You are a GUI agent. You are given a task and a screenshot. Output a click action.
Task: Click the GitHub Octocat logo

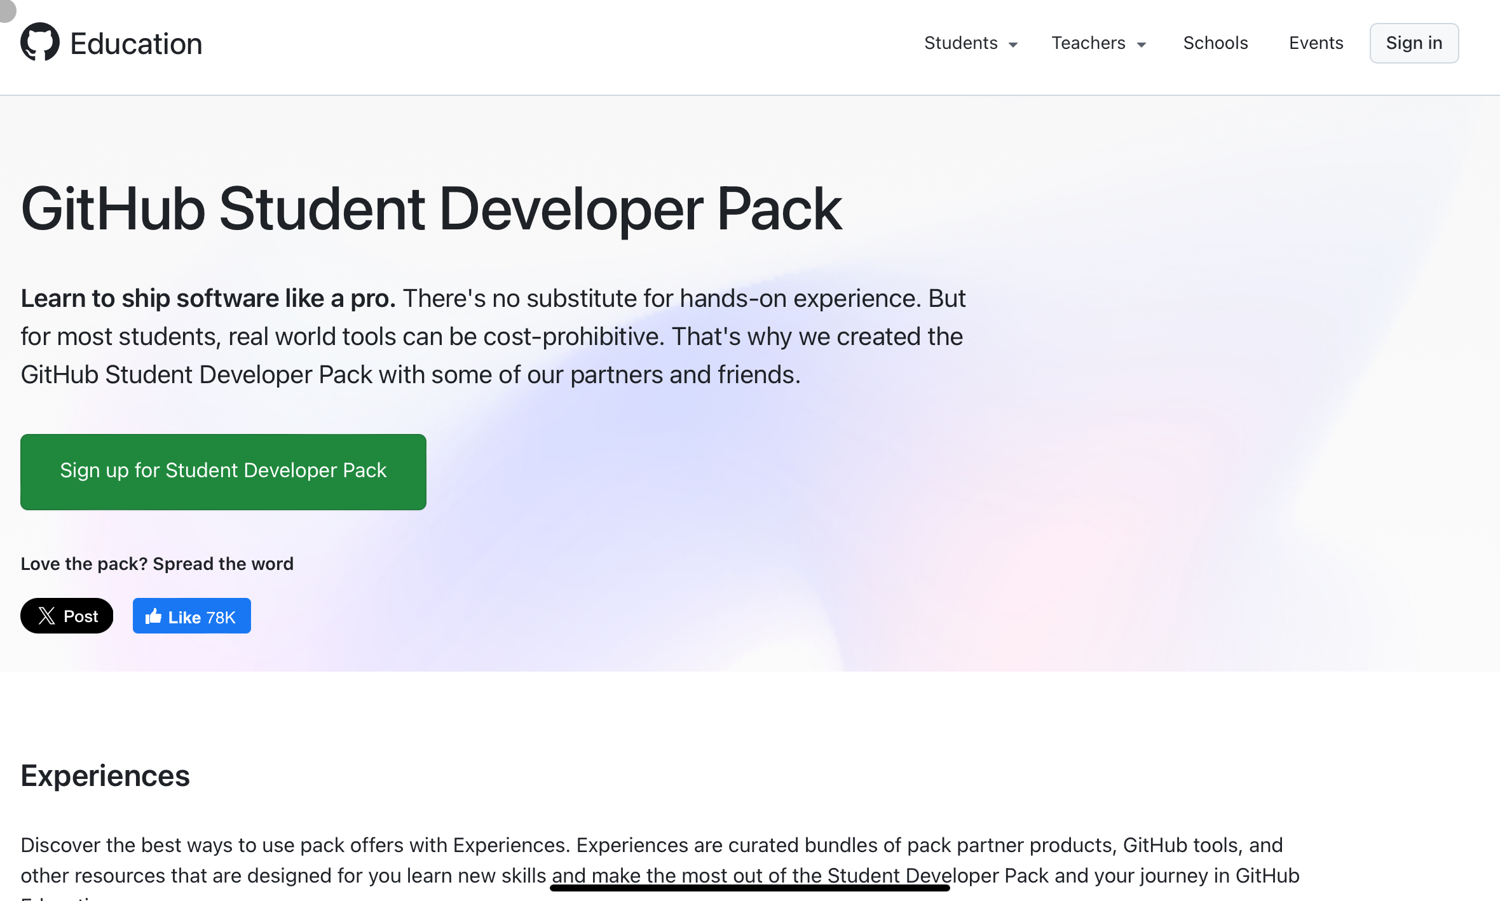[x=39, y=42]
